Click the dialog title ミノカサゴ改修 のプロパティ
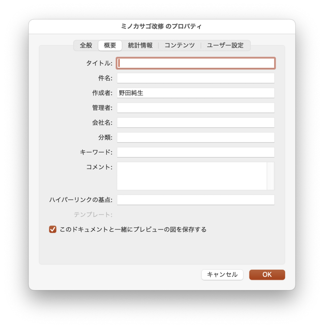The image size is (324, 328). pos(161,26)
